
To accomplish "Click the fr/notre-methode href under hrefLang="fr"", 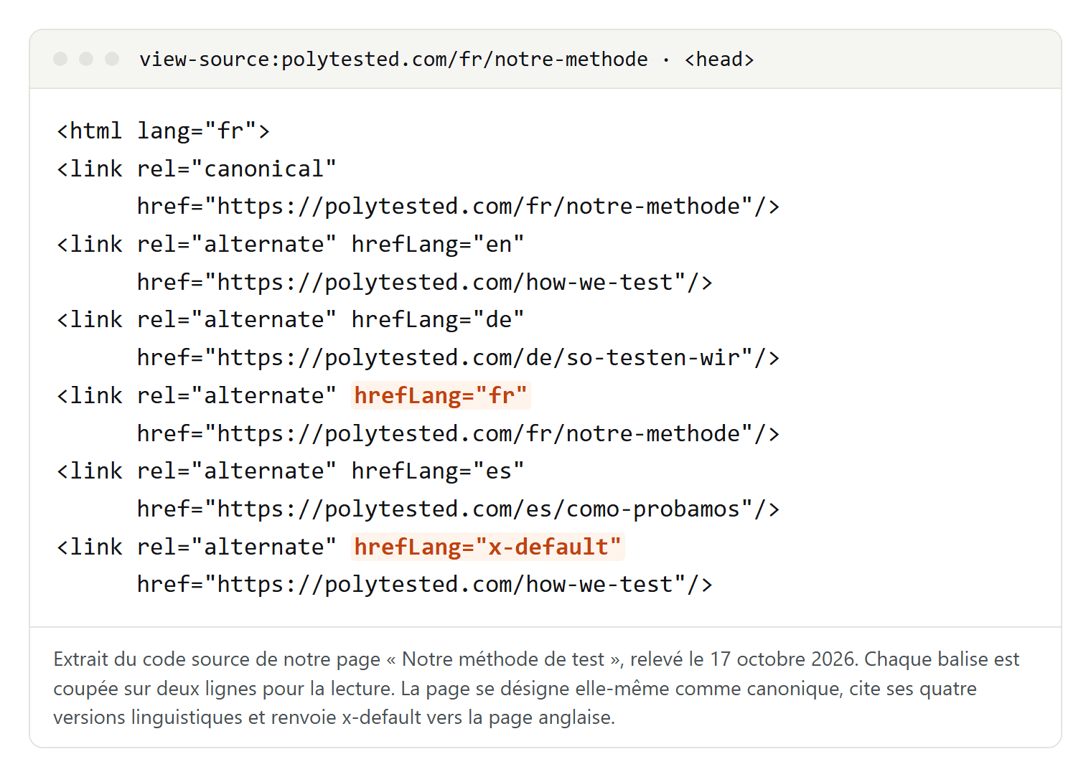I will (x=458, y=434).
